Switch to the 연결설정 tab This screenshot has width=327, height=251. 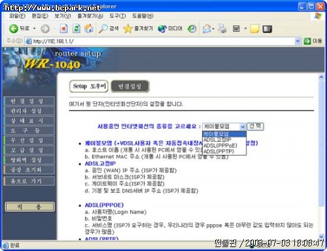(130, 86)
